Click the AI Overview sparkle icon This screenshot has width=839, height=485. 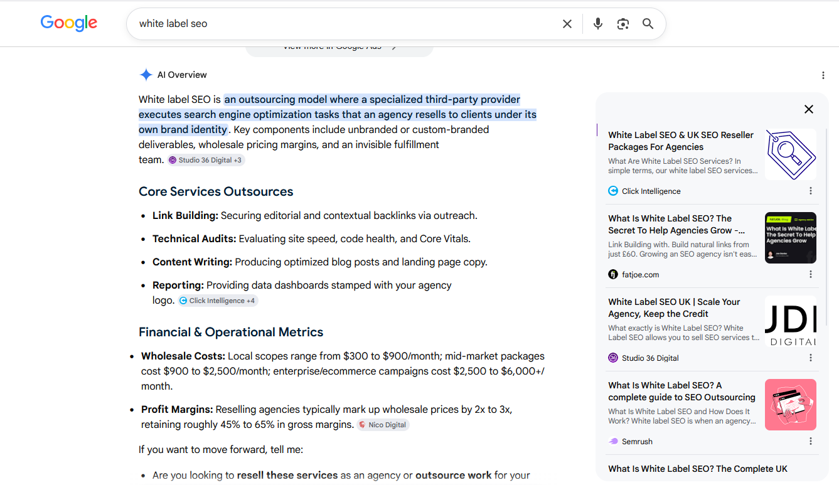pyautogui.click(x=146, y=75)
